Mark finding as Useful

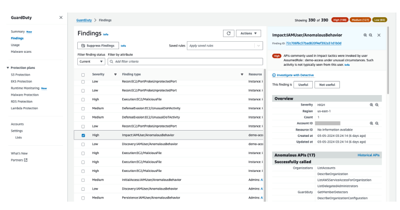[x=303, y=85]
